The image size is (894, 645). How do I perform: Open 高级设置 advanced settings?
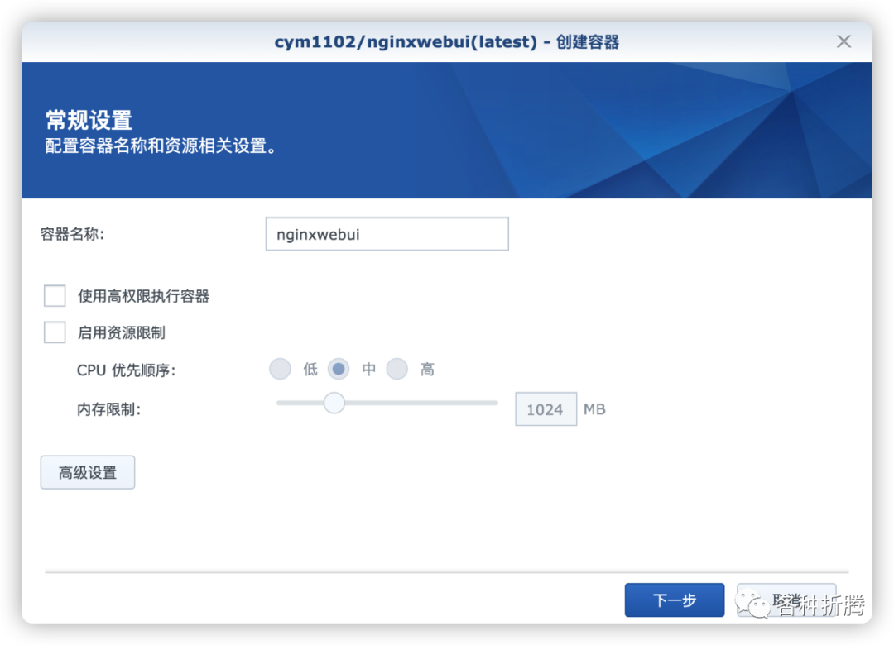coord(88,472)
